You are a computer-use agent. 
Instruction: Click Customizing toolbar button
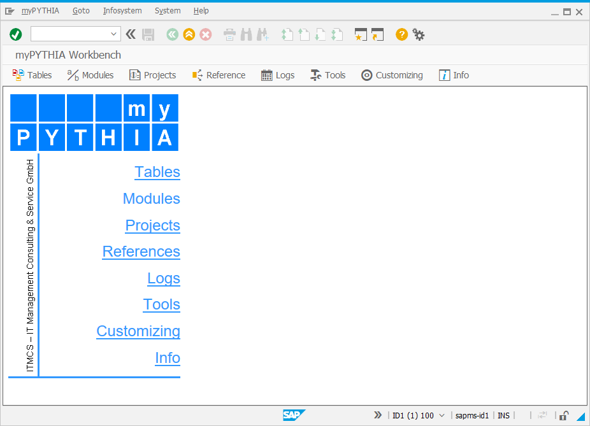point(392,75)
